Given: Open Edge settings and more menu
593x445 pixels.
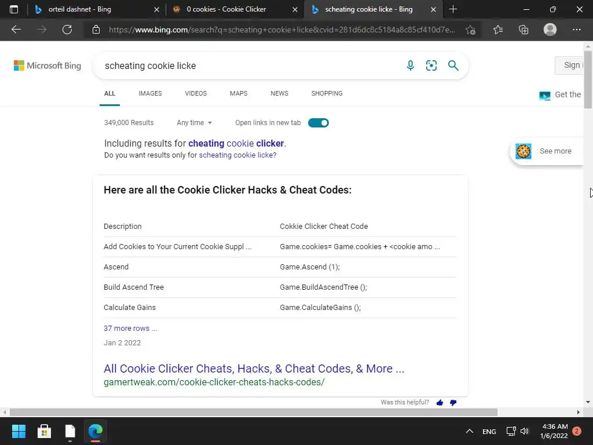Looking at the screenshot, I should 576,30.
